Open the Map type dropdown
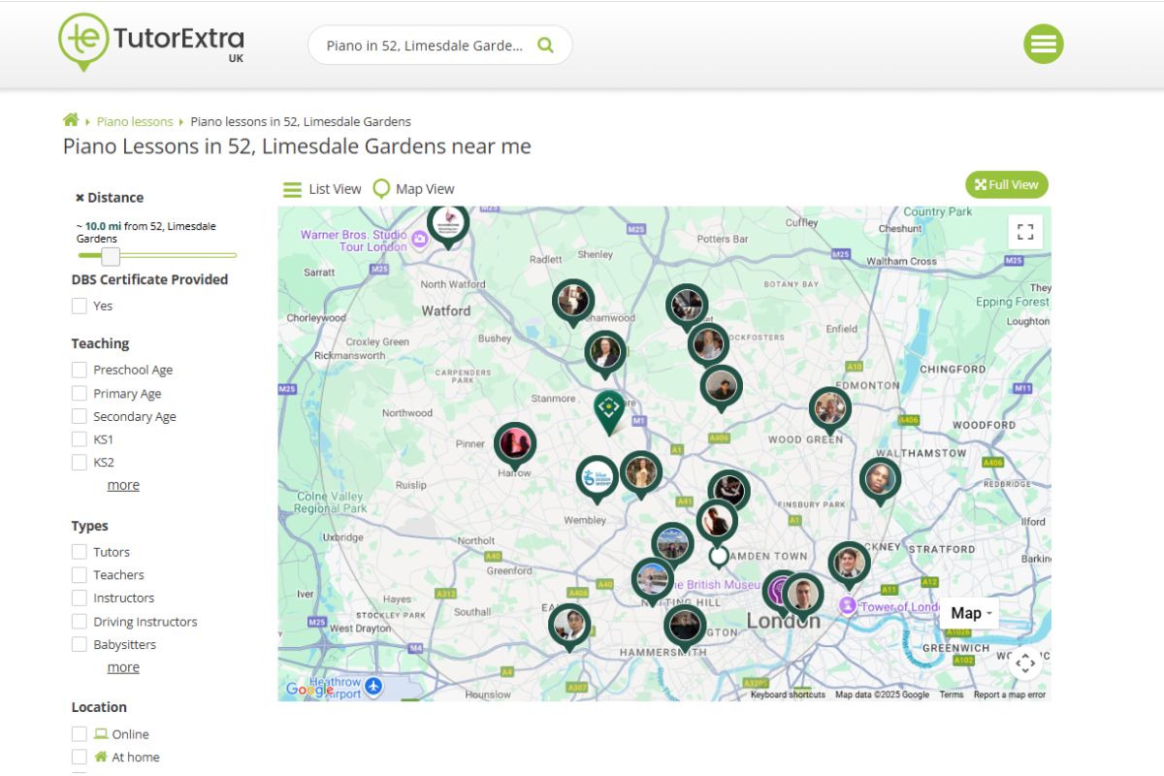Viewport: 1164px width, 776px height. click(971, 613)
